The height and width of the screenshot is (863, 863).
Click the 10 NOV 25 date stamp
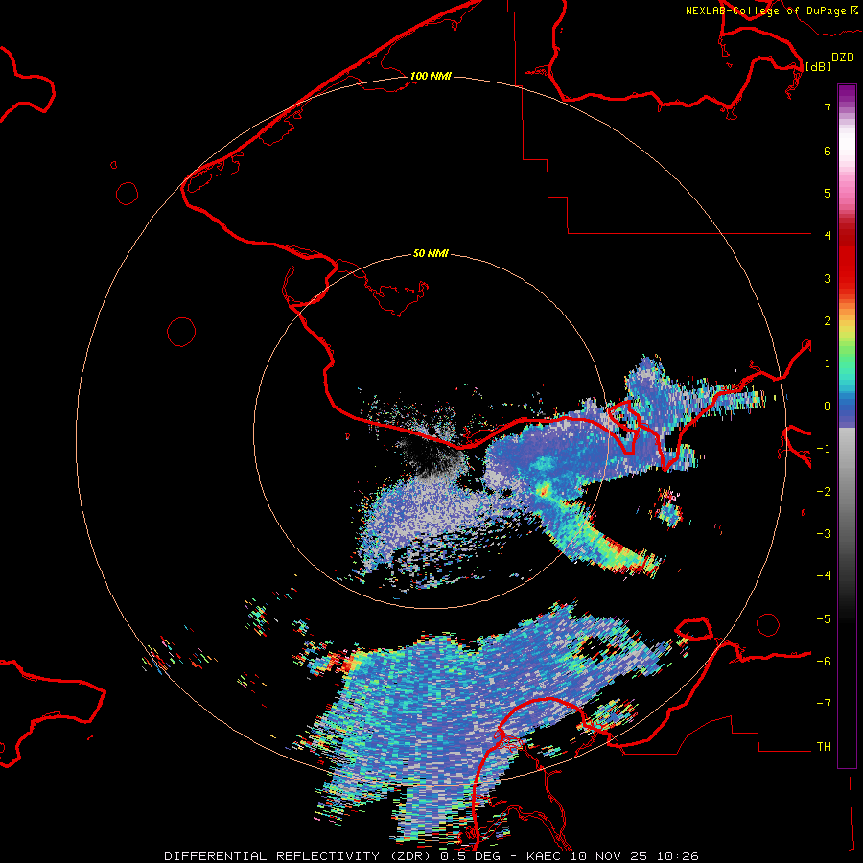(x=608, y=856)
